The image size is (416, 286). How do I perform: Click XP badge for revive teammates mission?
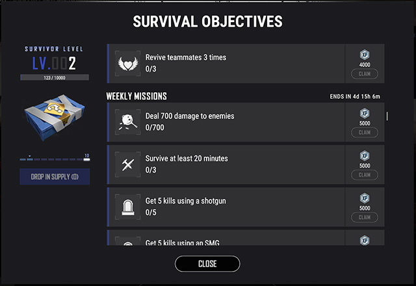tap(365, 56)
